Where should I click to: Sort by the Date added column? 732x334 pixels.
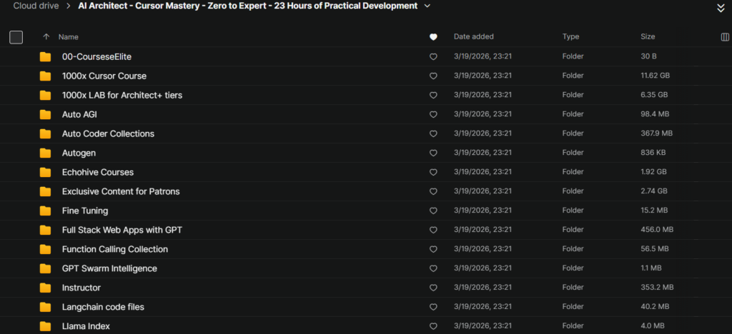[x=473, y=36]
